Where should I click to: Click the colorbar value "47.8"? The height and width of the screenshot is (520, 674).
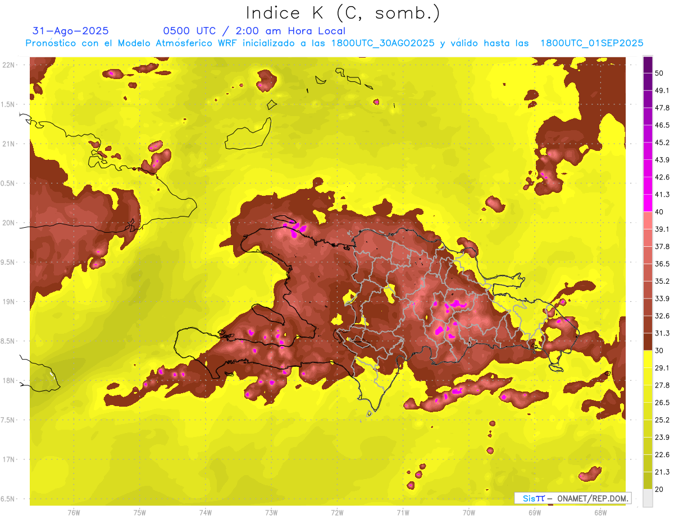662,108
